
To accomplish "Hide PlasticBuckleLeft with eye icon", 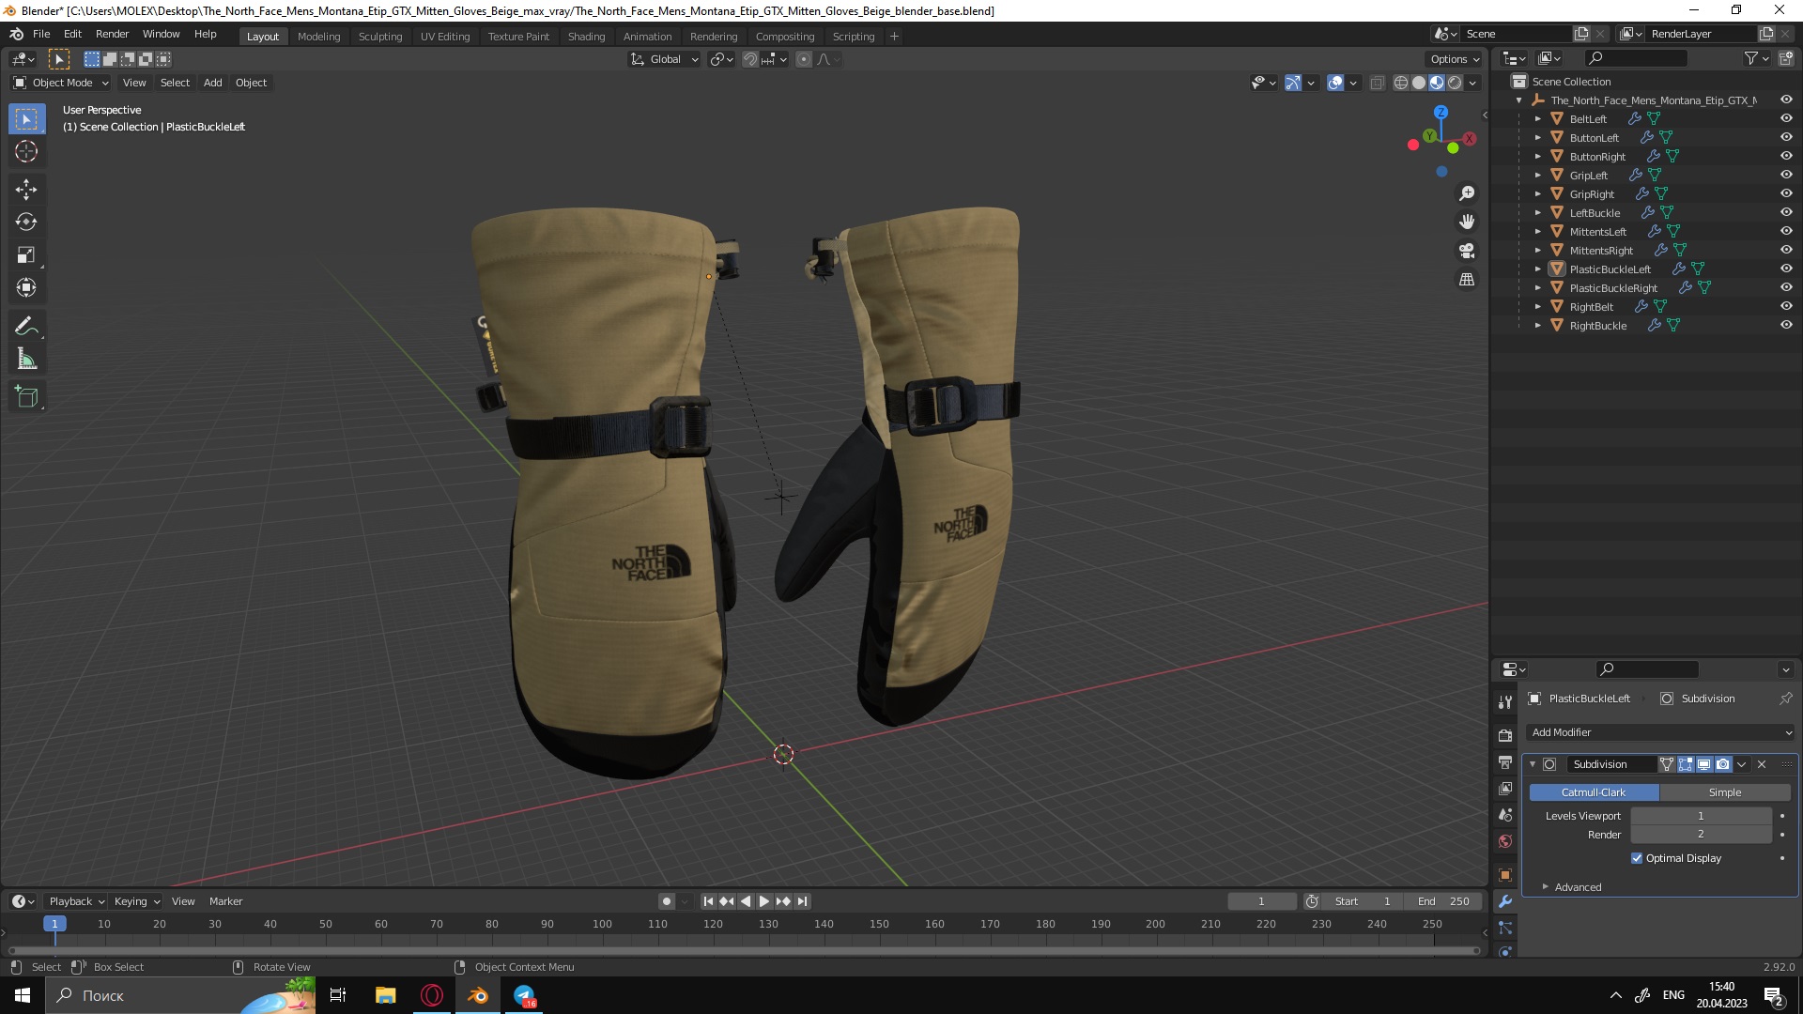I will 1786,269.
